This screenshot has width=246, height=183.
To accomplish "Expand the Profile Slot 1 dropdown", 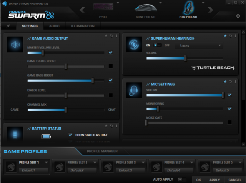I will click(x=46, y=162).
